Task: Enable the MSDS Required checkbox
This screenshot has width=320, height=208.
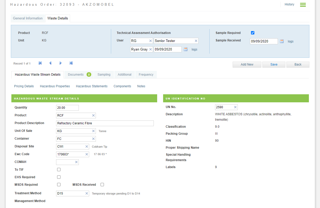Action: (x=59, y=184)
